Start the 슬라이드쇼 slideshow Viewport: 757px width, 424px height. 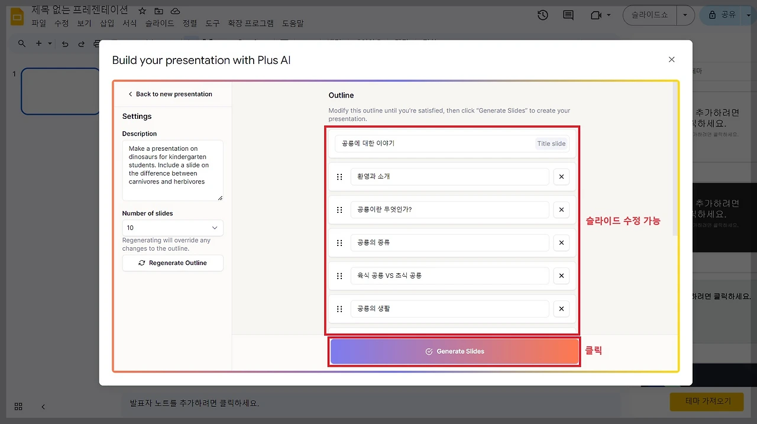click(649, 15)
